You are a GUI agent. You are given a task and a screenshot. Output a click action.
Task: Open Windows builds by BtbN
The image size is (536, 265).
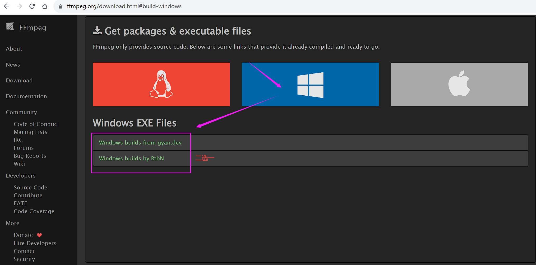pyautogui.click(x=131, y=159)
